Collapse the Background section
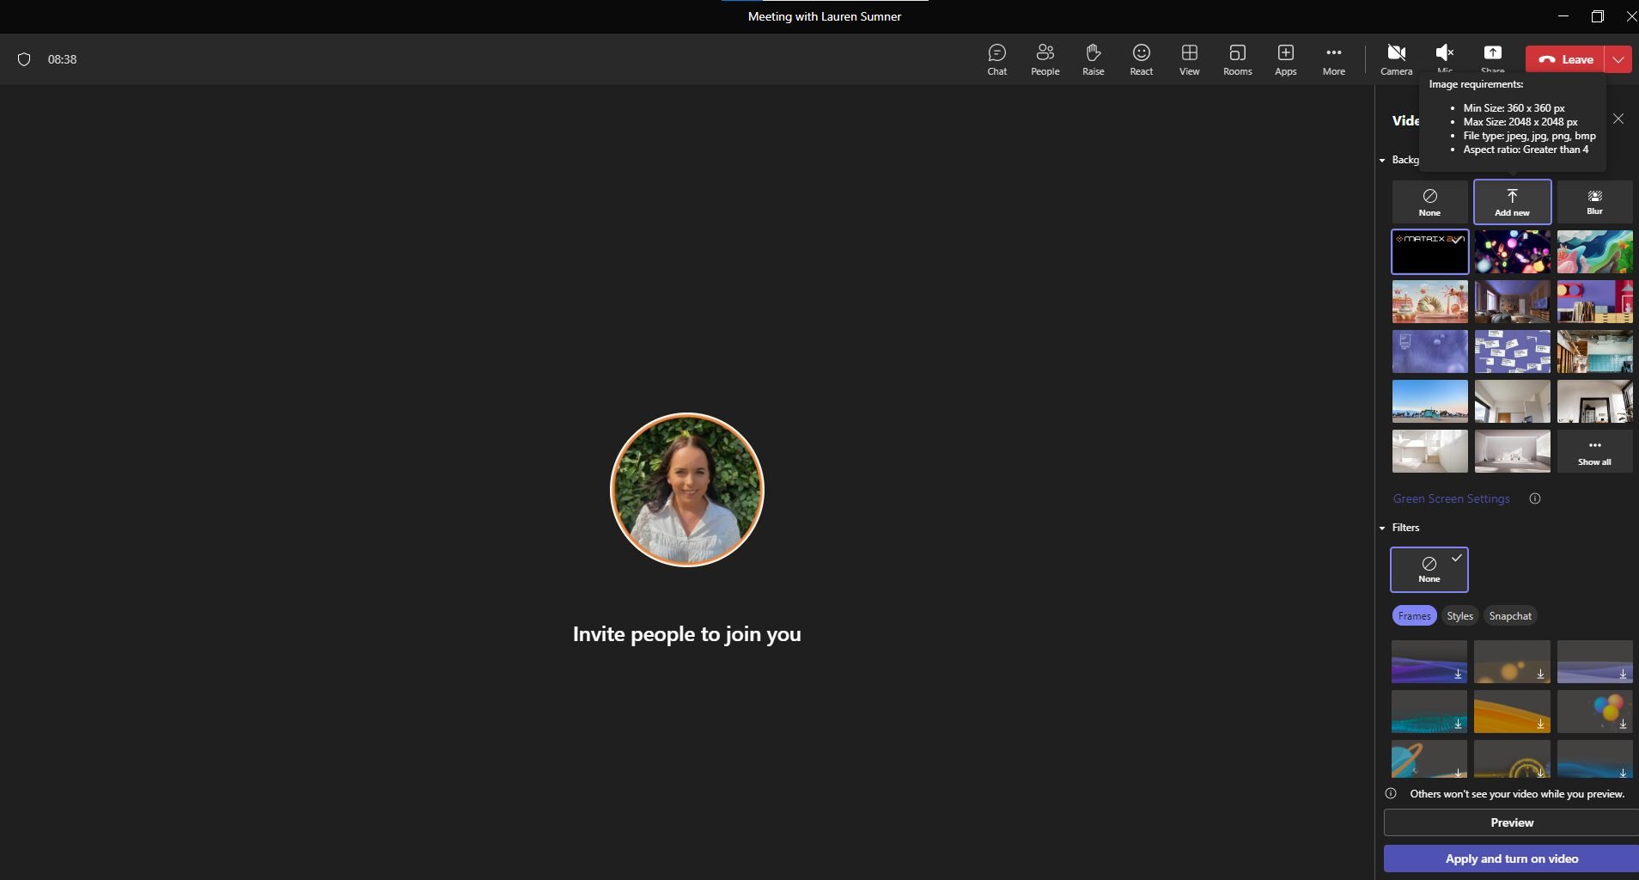Image resolution: width=1639 pixels, height=880 pixels. click(1380, 160)
